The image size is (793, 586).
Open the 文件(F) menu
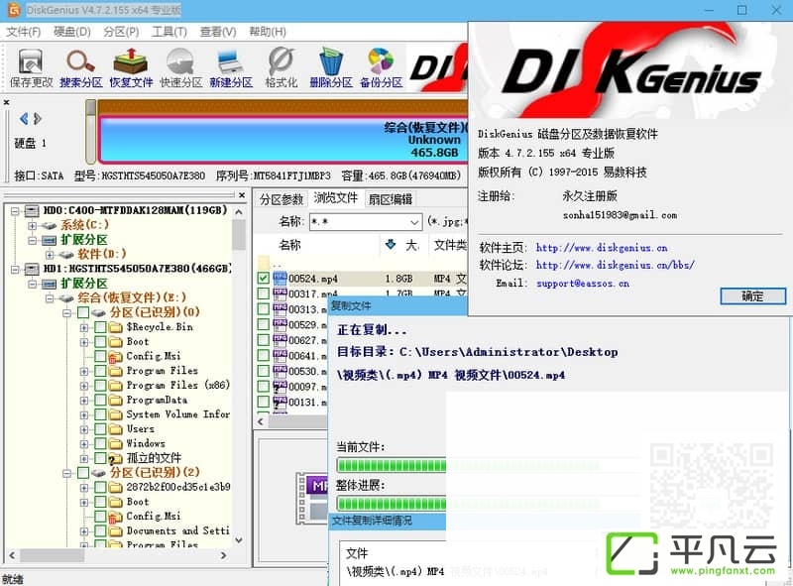click(23, 32)
